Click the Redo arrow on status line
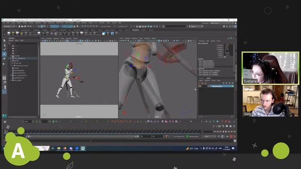Image resolution: width=301 pixels, height=169 pixels. click(x=31, y=26)
